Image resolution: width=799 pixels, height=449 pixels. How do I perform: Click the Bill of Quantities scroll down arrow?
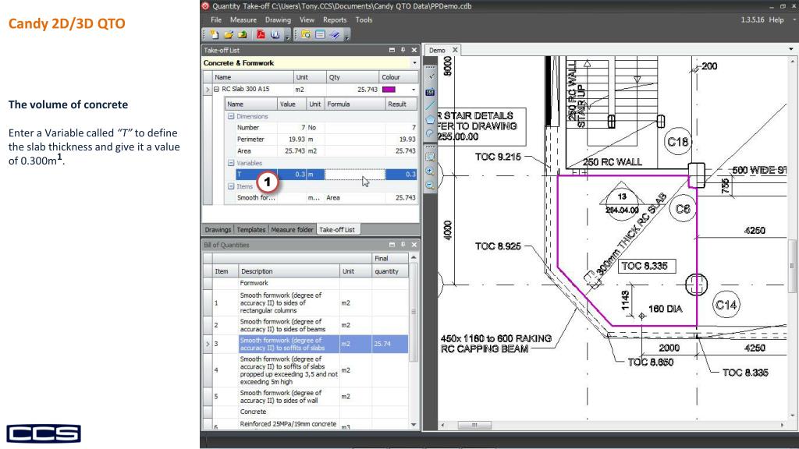point(414,425)
